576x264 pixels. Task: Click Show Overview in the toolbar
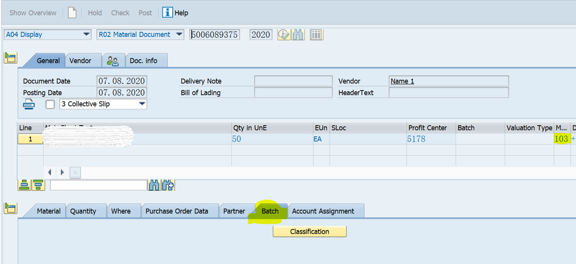coord(33,13)
